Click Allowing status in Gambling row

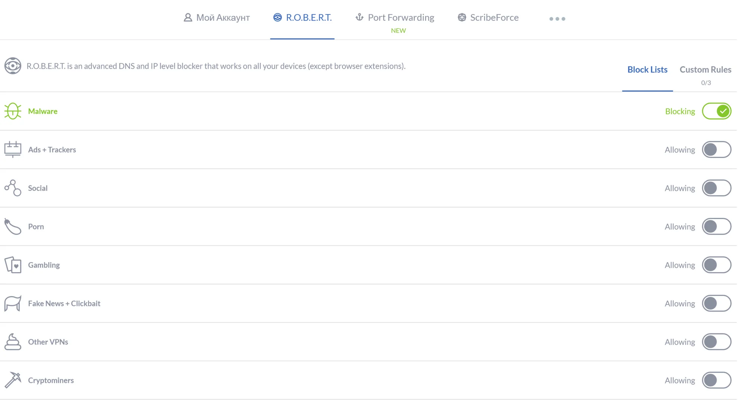(680, 265)
